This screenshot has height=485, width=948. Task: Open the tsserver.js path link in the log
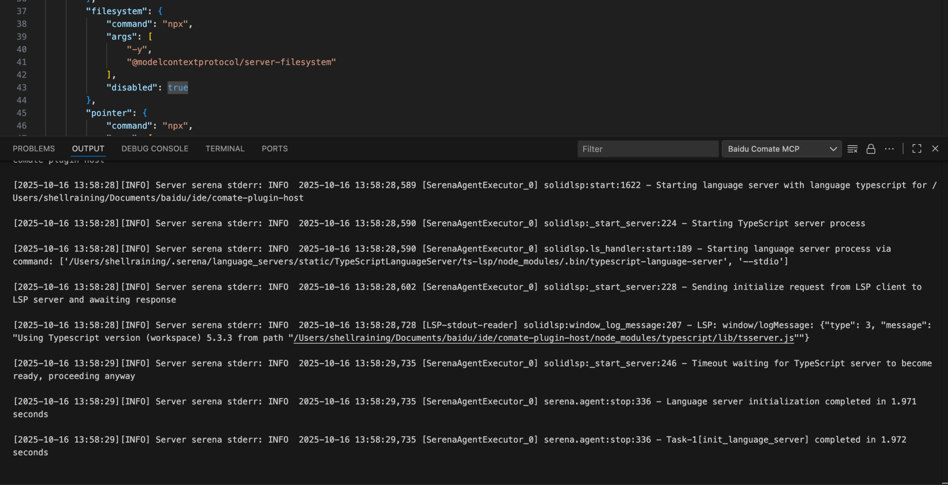click(543, 338)
